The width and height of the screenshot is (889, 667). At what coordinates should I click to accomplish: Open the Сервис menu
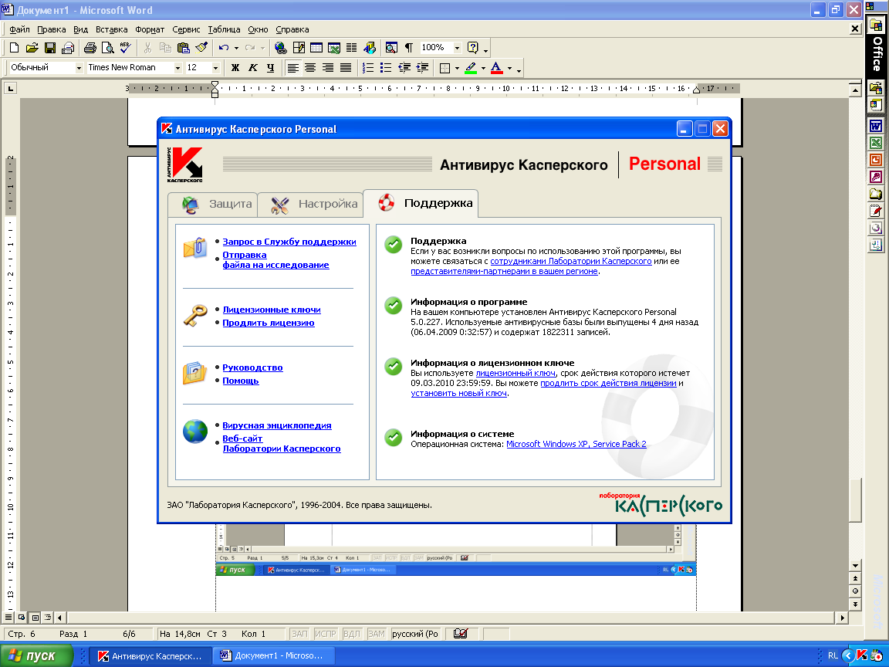186,29
